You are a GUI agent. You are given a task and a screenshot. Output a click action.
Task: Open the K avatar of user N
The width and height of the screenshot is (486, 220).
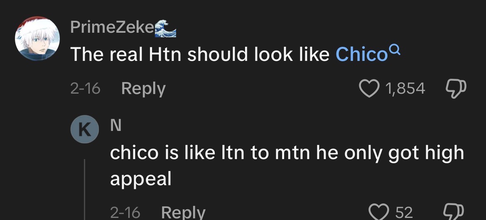85,129
